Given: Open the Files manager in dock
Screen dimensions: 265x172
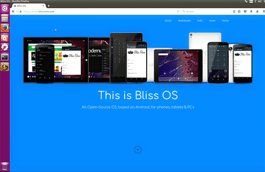Looking at the screenshot, I should [5, 18].
